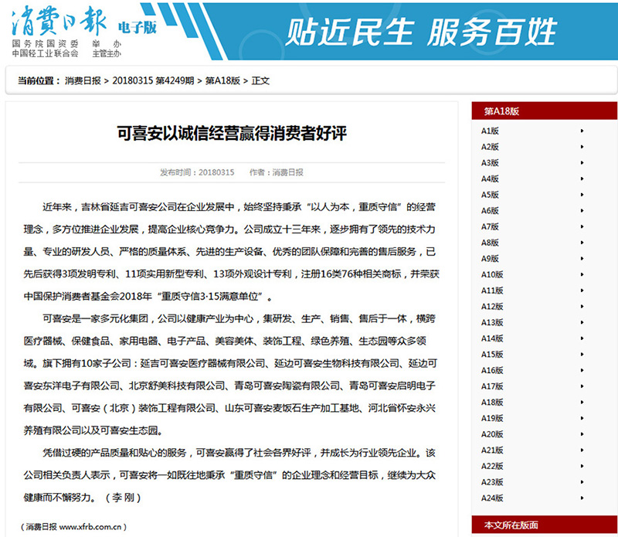Open the A5版 page link
The height and width of the screenshot is (537, 618).
[x=490, y=195]
